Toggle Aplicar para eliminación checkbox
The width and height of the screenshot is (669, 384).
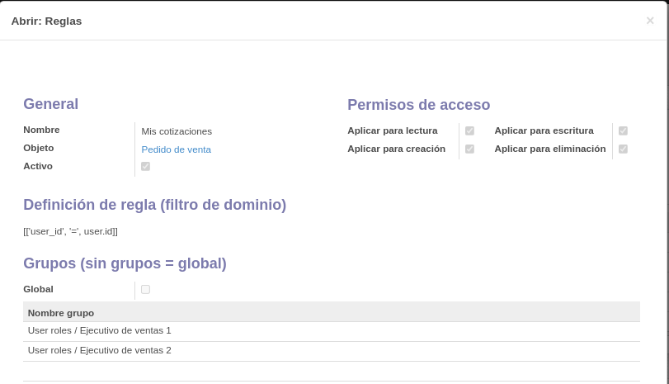(x=623, y=149)
